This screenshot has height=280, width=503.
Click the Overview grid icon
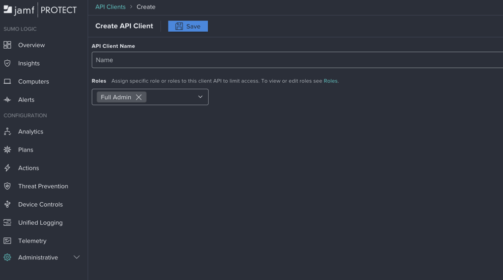click(x=8, y=45)
